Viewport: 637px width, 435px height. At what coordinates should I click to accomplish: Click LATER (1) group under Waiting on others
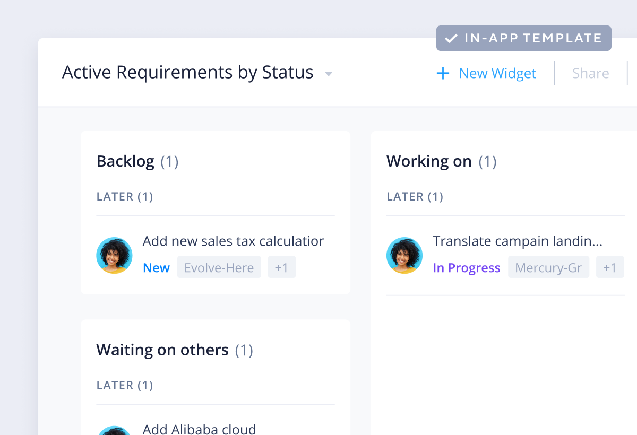point(125,386)
